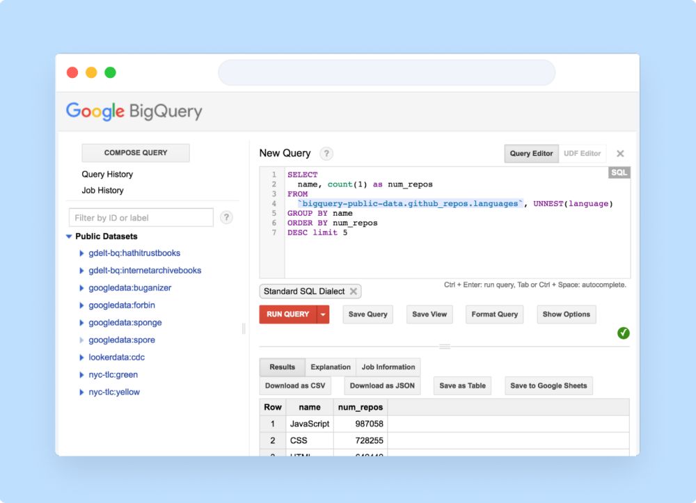The width and height of the screenshot is (696, 503).
Task: Download results as CSV
Action: tap(295, 386)
